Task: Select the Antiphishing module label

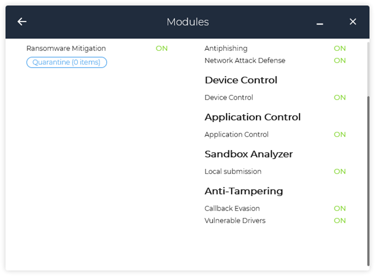Action: 226,49
